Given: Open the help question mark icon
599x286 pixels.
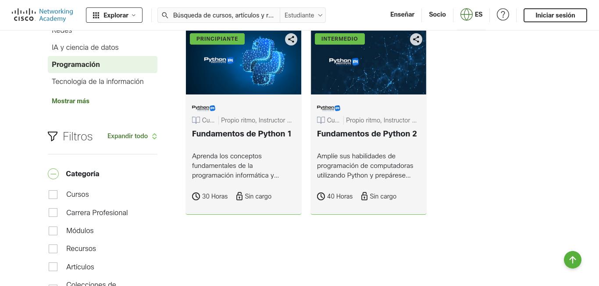Looking at the screenshot, I should [x=503, y=14].
